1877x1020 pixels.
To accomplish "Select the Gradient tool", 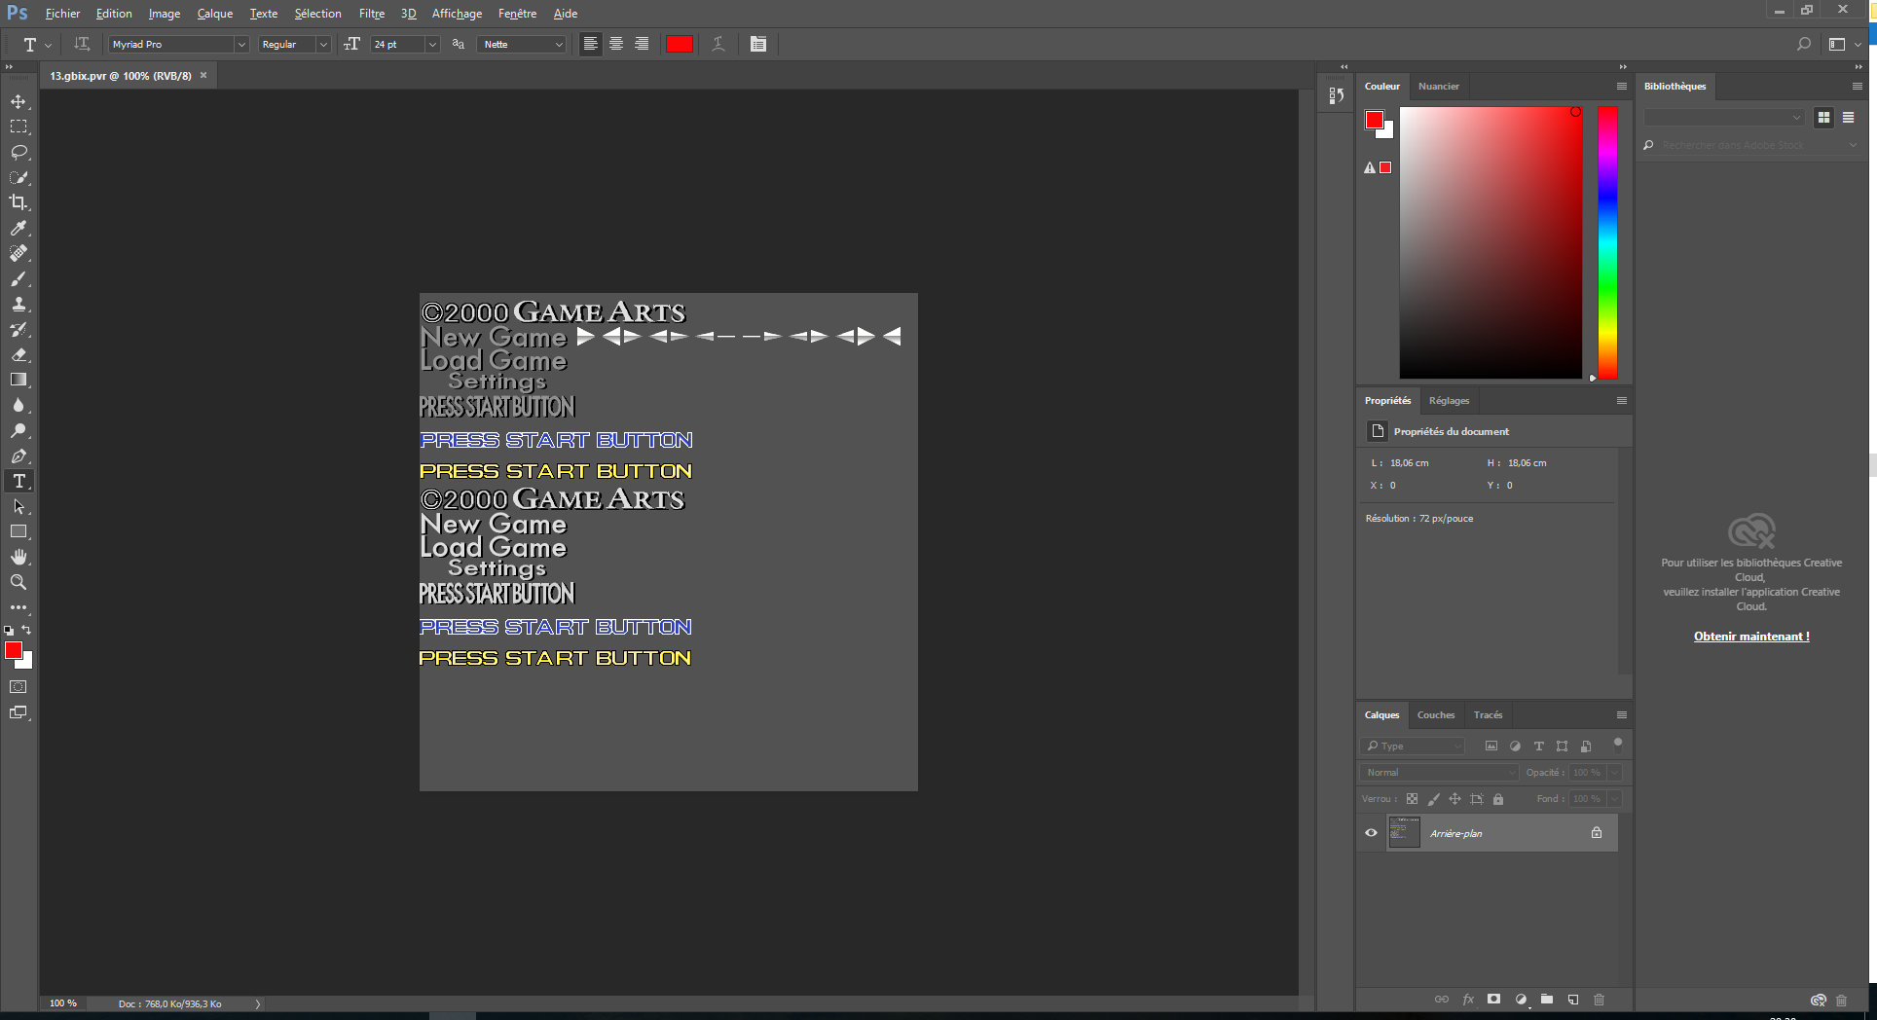I will tap(18, 380).
